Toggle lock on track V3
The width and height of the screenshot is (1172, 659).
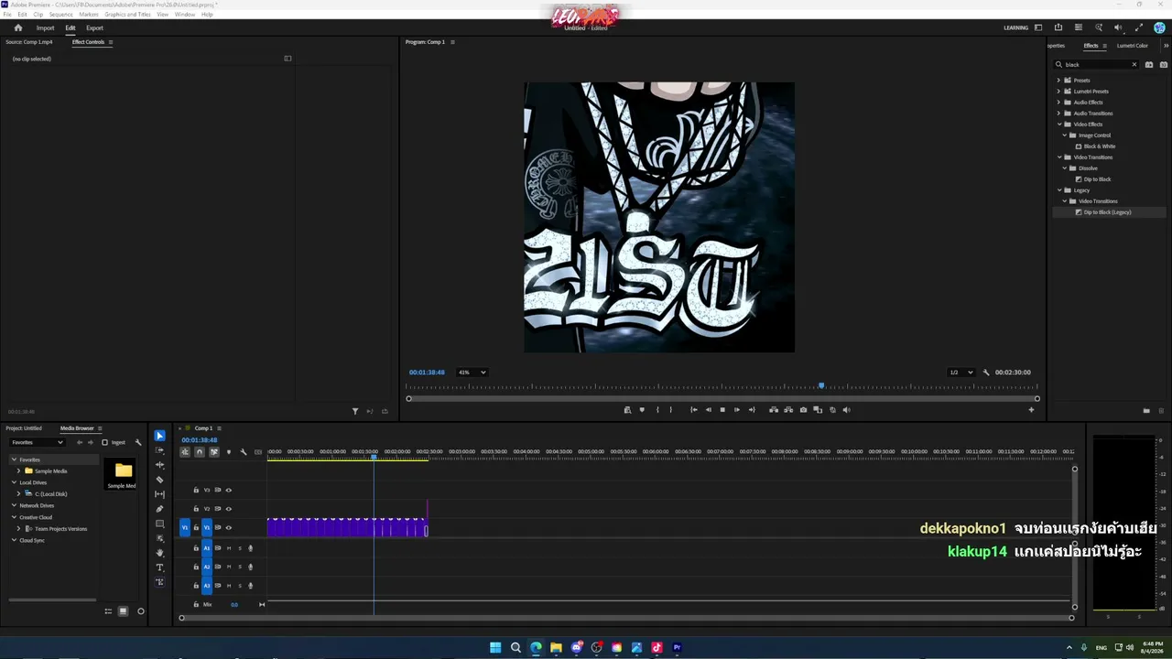196,490
